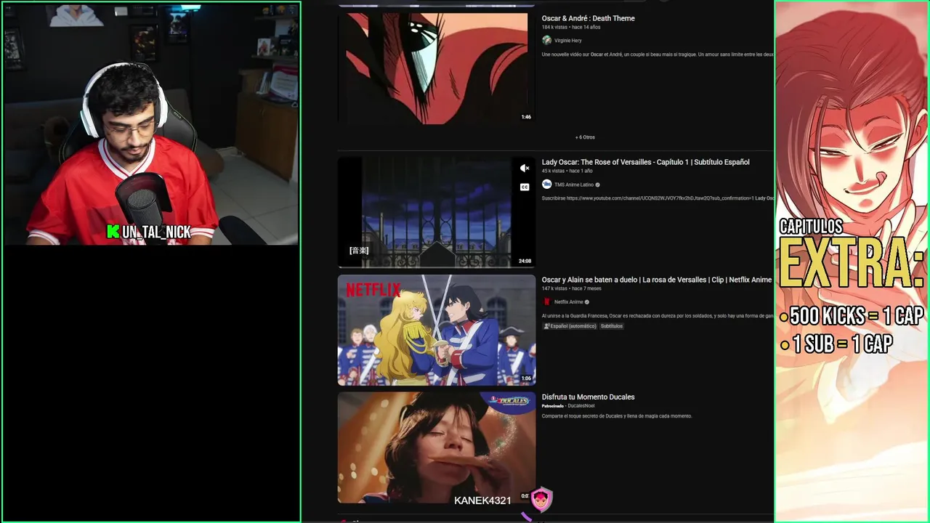Click the UN_TAL_NICK streamer name label
The height and width of the screenshot is (523, 930).
point(156,232)
